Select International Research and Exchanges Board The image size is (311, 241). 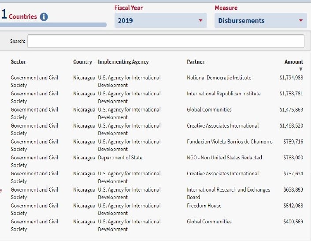229,193
